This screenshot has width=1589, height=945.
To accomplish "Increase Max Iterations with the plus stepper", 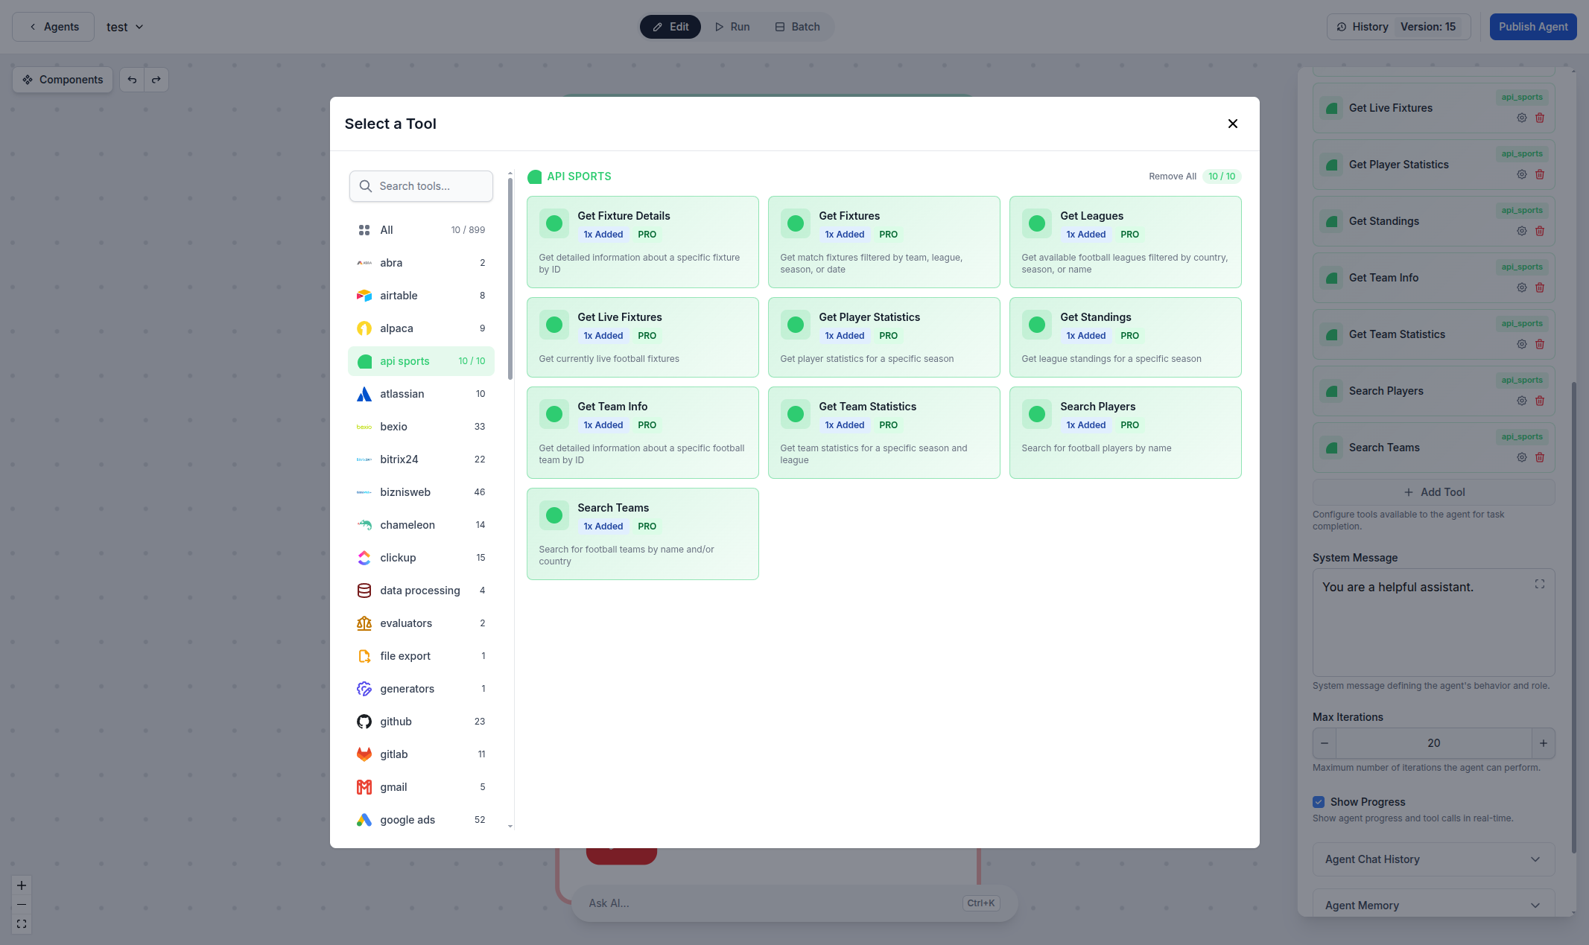I will (x=1544, y=742).
